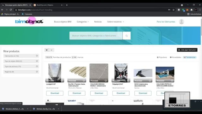Open the Lista de lectura reading list

pyautogui.click(x=194, y=14)
